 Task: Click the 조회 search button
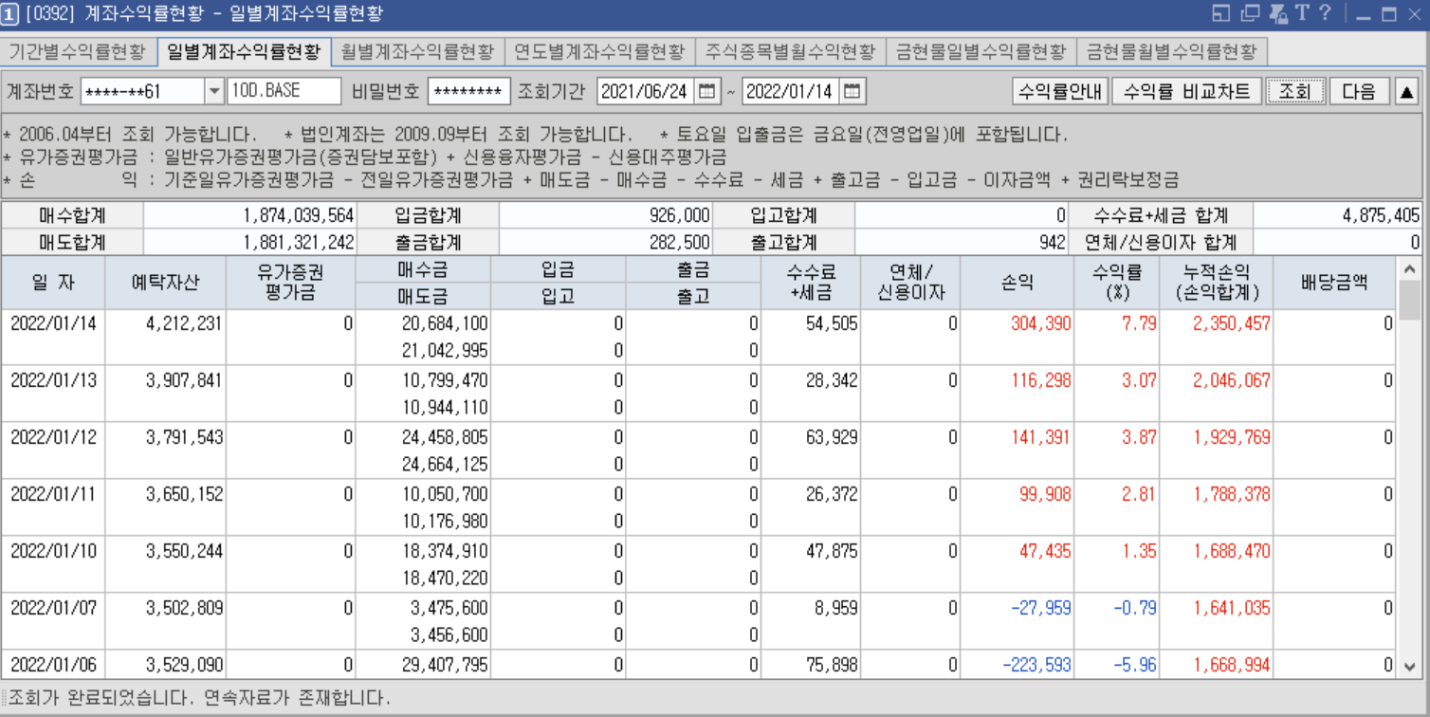click(x=1295, y=91)
